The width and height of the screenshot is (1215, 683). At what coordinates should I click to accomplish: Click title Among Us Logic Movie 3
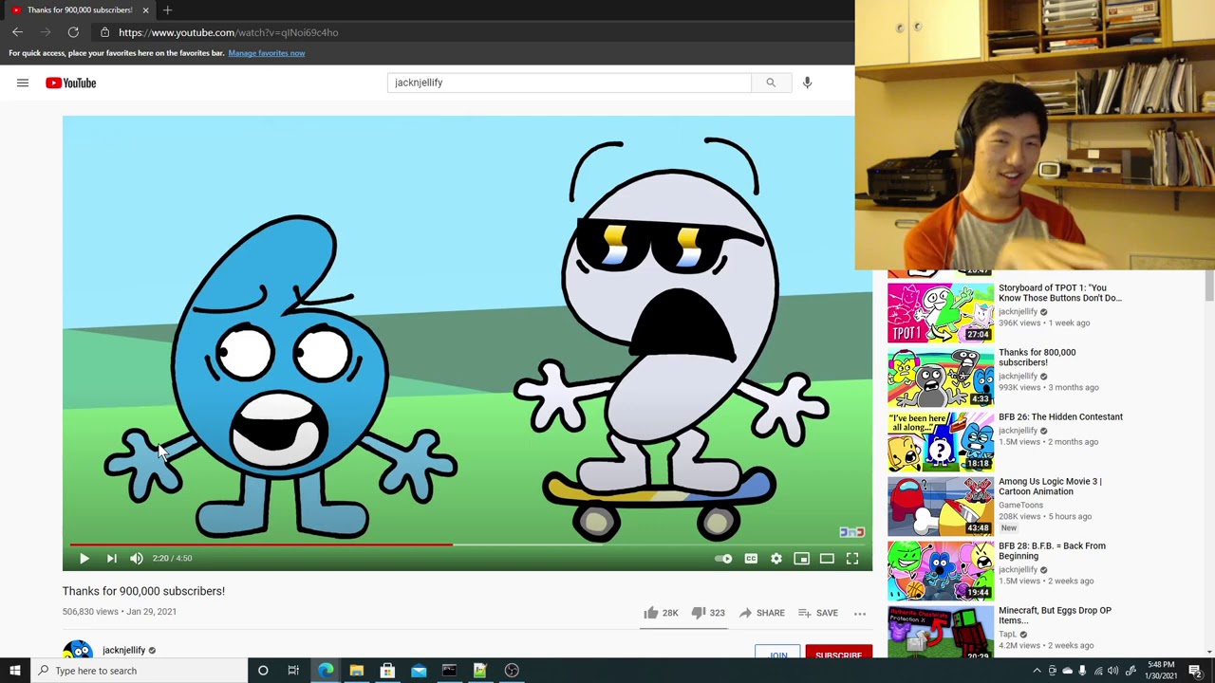coord(1050,486)
